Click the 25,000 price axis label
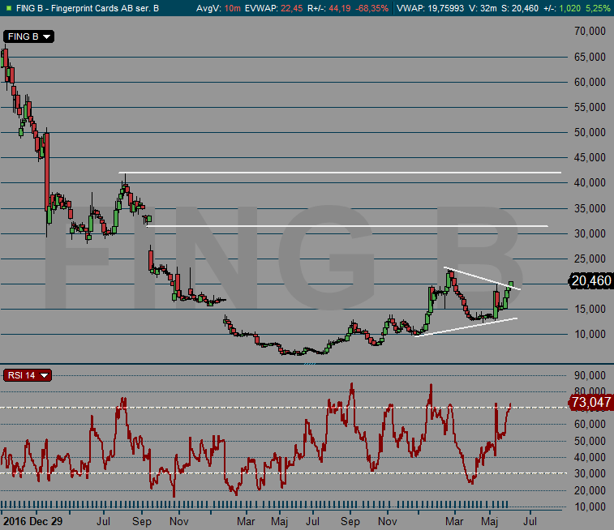This screenshot has height=530, width=614. tap(590, 259)
